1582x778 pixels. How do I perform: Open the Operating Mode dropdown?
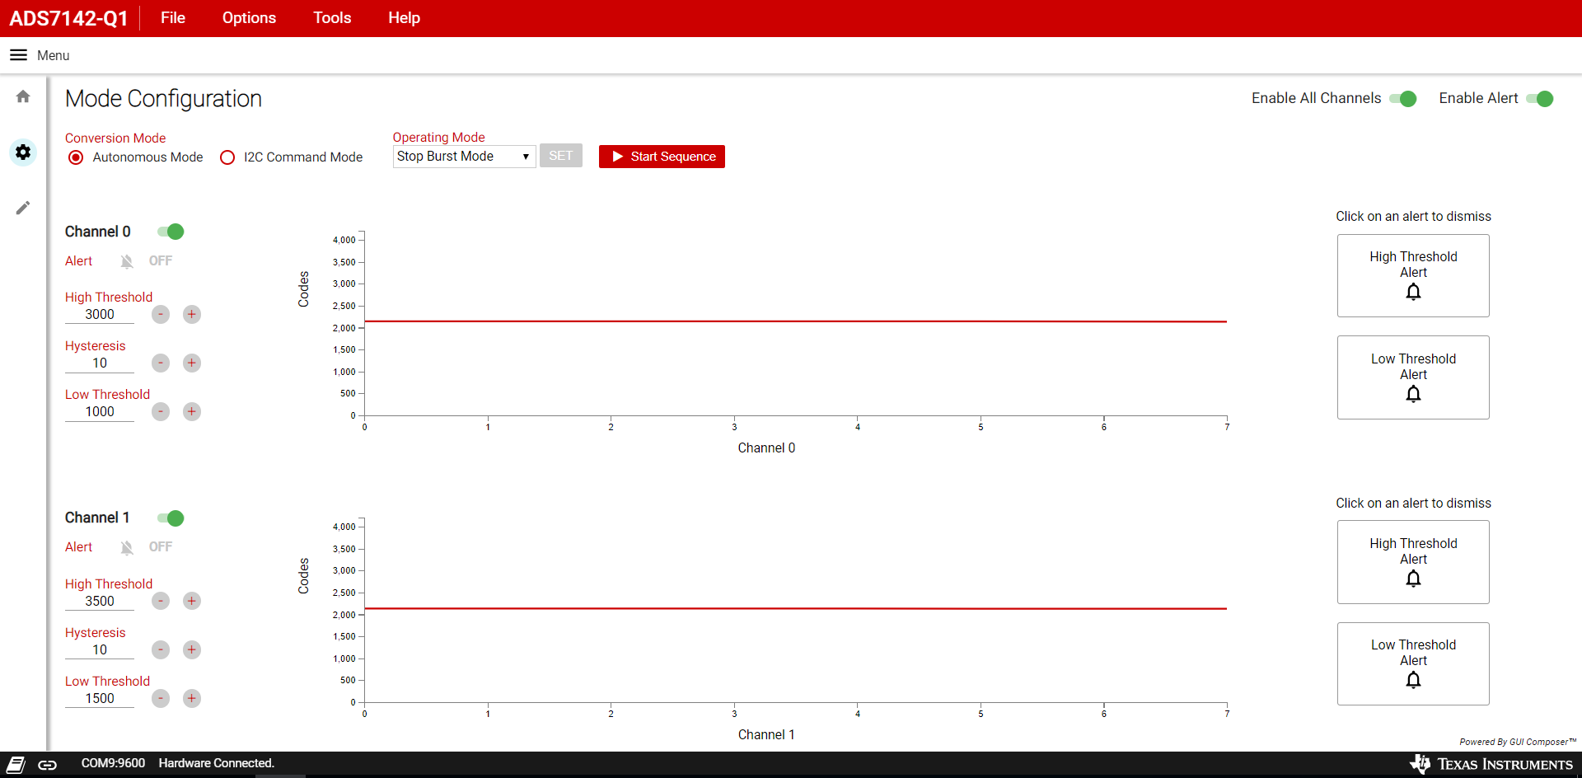coord(464,156)
